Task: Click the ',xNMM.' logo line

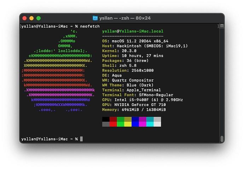Action: [x=70, y=36]
